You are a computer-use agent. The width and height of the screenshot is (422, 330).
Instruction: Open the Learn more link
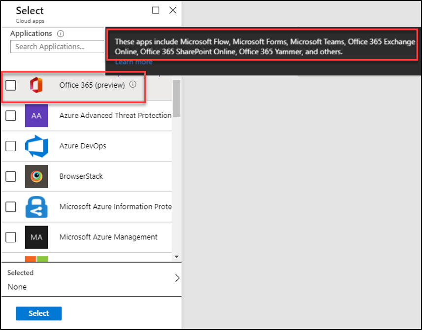click(x=133, y=62)
